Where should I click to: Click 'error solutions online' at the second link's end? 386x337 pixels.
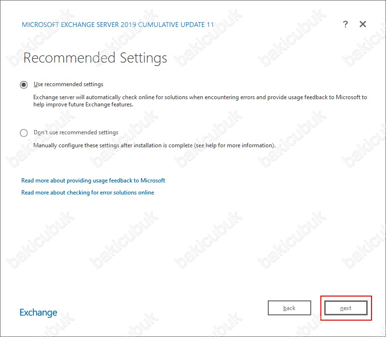127,193
